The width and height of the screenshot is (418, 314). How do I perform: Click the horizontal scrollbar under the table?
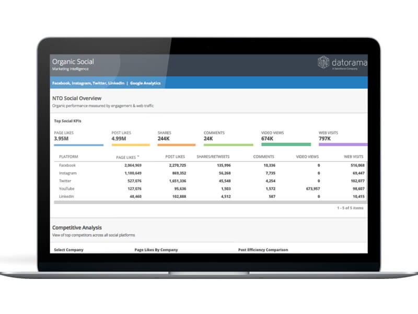click(209, 202)
